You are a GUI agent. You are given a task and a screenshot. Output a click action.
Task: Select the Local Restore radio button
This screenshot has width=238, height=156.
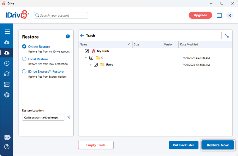point(24,59)
